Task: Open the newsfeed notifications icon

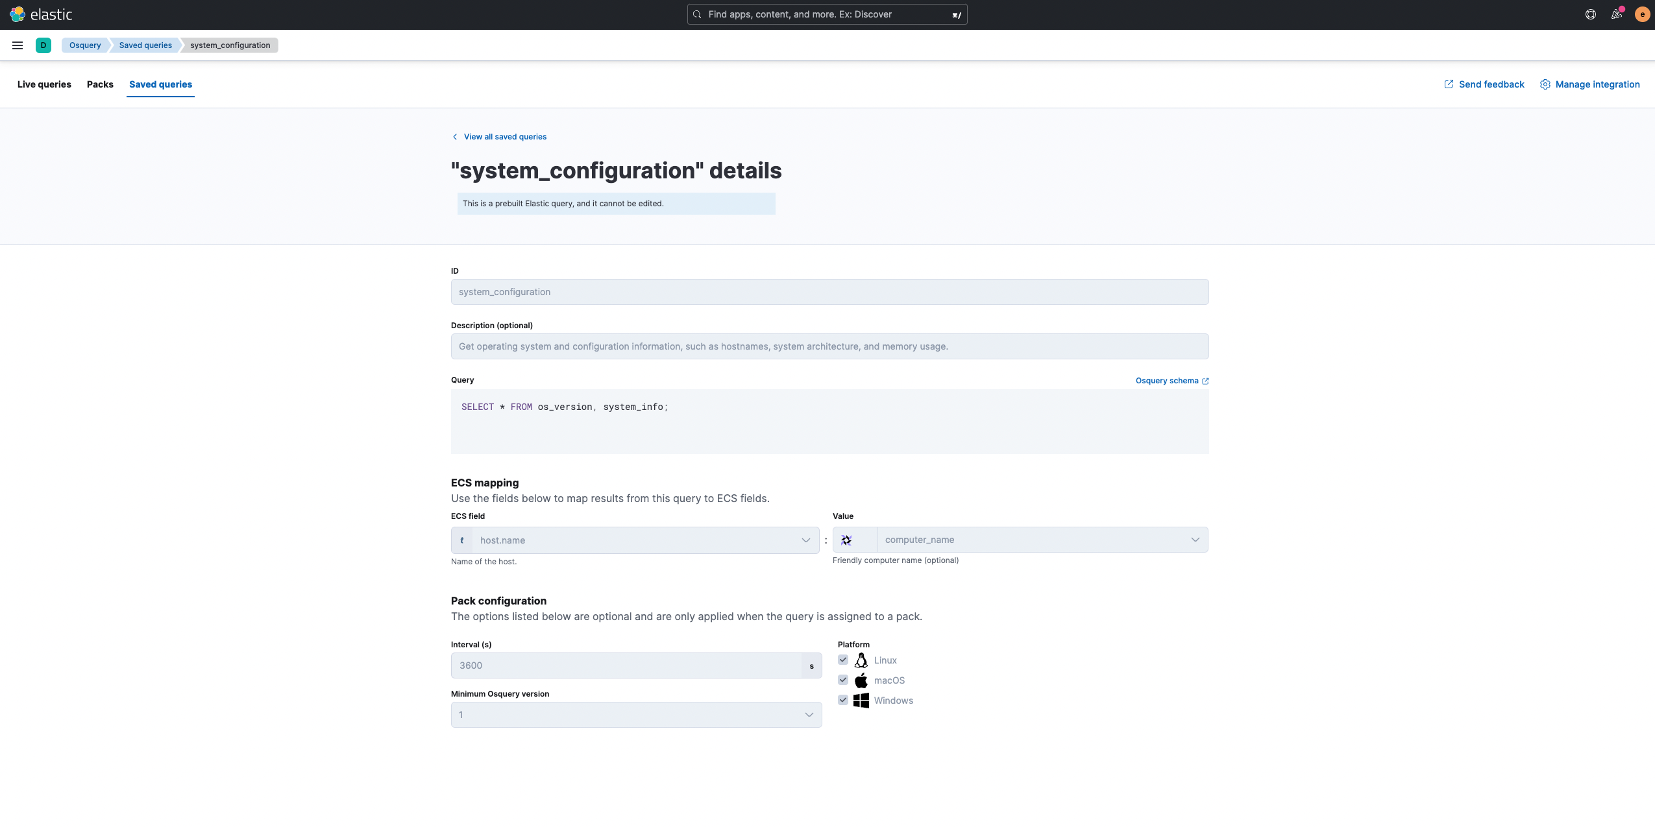Action: coord(1616,14)
